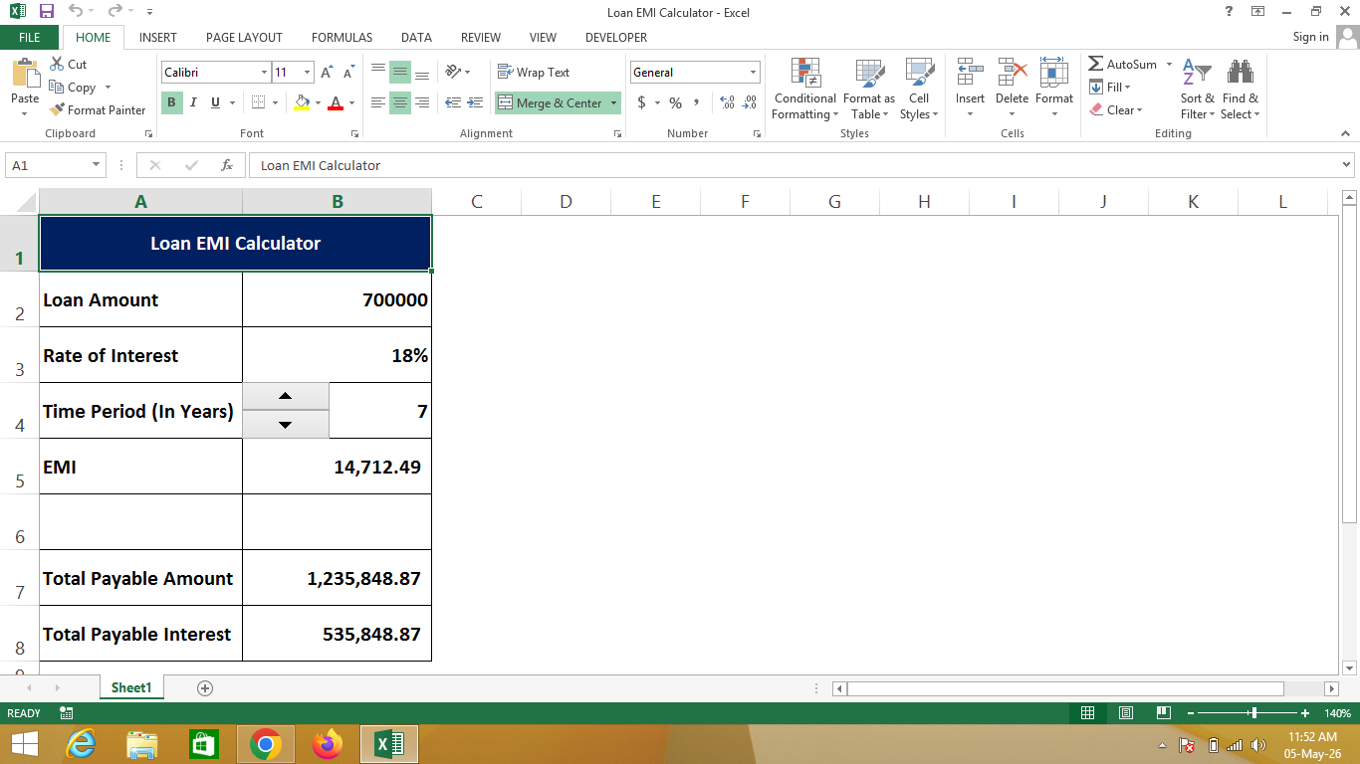Switch to the DEVELOPER tab
1360x764 pixels.
(616, 37)
